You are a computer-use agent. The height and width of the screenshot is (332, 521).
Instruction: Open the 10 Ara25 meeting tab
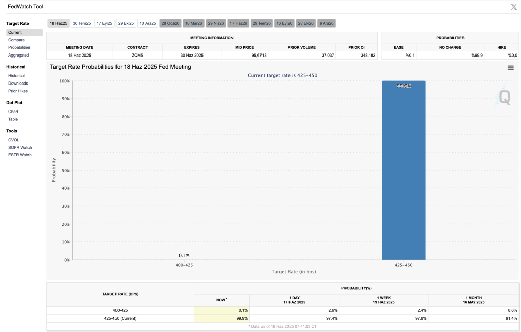point(148,23)
